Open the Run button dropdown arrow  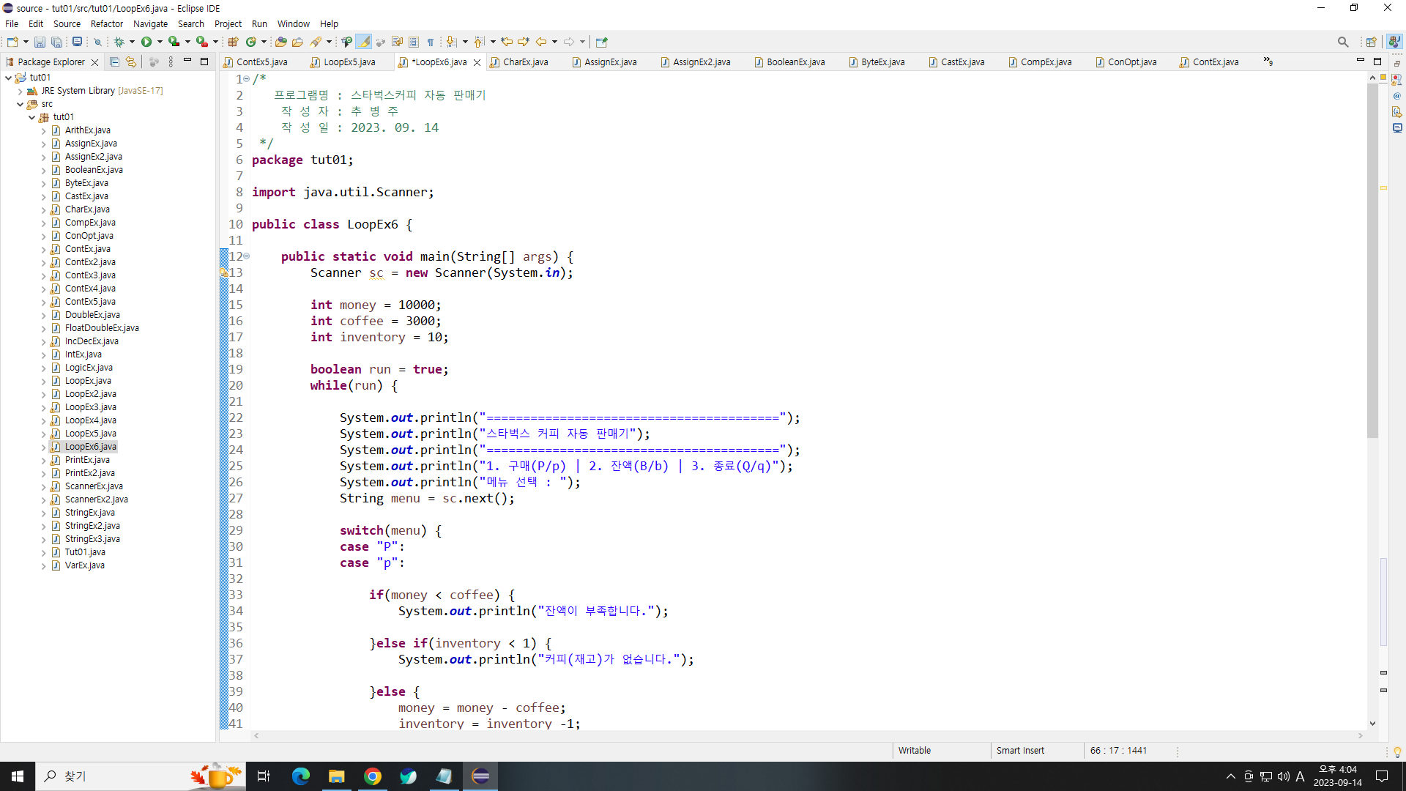[160, 42]
